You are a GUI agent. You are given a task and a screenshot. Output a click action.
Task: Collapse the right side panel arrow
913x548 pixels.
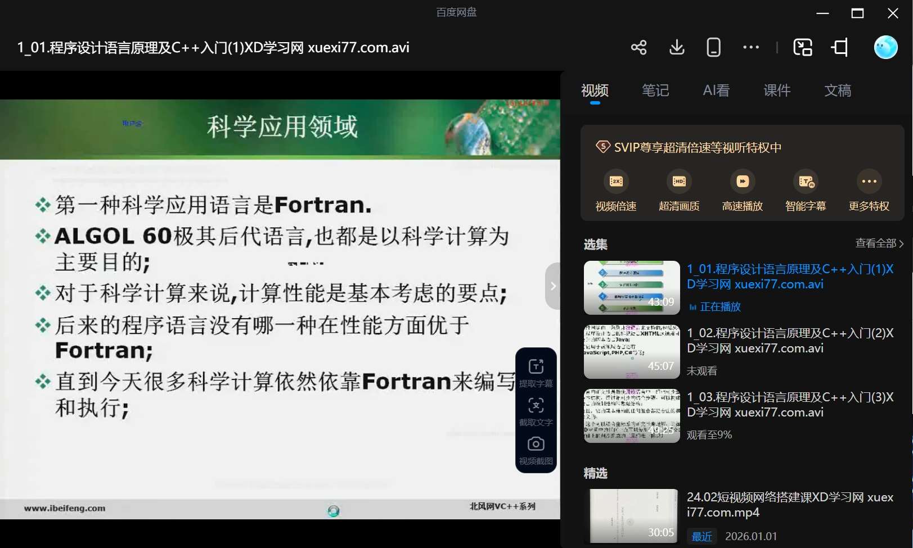[553, 286]
